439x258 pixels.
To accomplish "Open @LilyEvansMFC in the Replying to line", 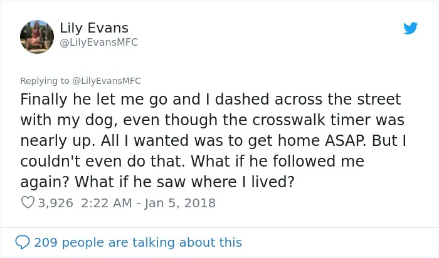I will pos(107,81).
